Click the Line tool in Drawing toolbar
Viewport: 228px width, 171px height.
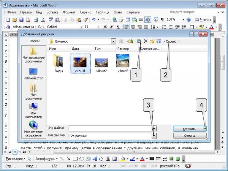tap(62, 159)
